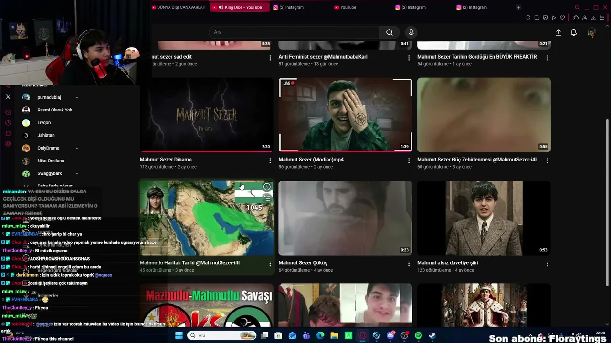Screen dimensions: 611x343
Task: Open the History clock icon in sidebar
Action: tap(8, 123)
